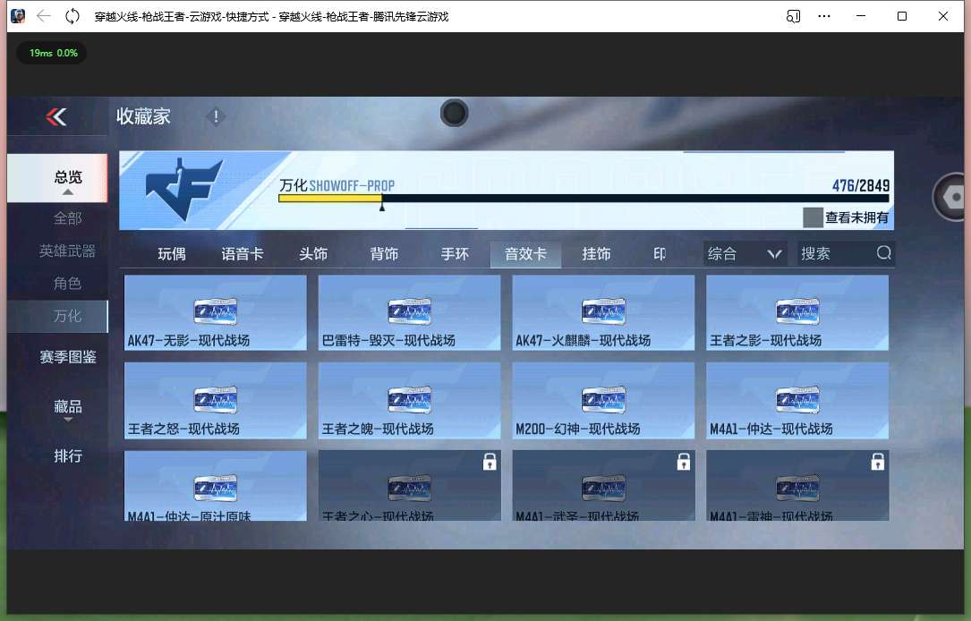The image size is (971, 621).
Task: Click the black triangle progress marker
Action: tap(382, 208)
